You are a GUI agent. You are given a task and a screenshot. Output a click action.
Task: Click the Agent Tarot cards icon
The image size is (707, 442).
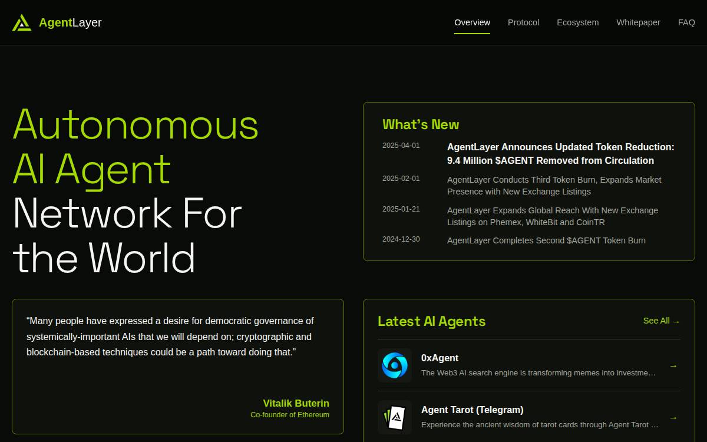[395, 417]
